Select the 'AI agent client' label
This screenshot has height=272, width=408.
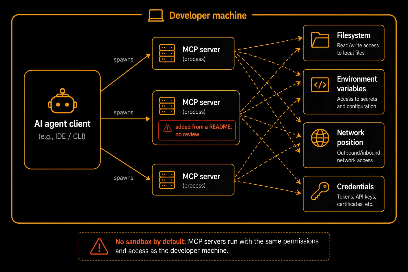(x=62, y=124)
